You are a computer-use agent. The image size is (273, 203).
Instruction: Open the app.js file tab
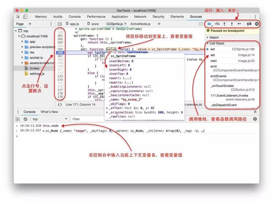pos(72,24)
